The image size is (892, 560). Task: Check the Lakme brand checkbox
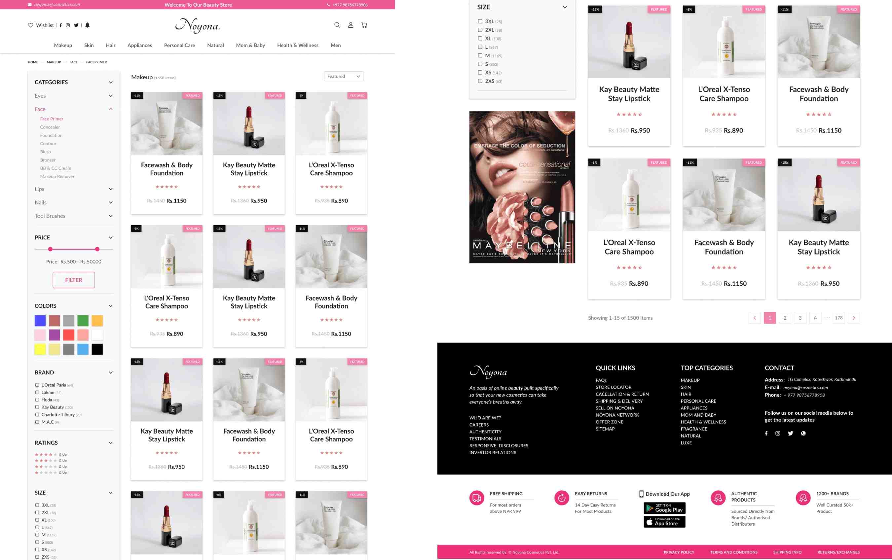pyautogui.click(x=37, y=392)
